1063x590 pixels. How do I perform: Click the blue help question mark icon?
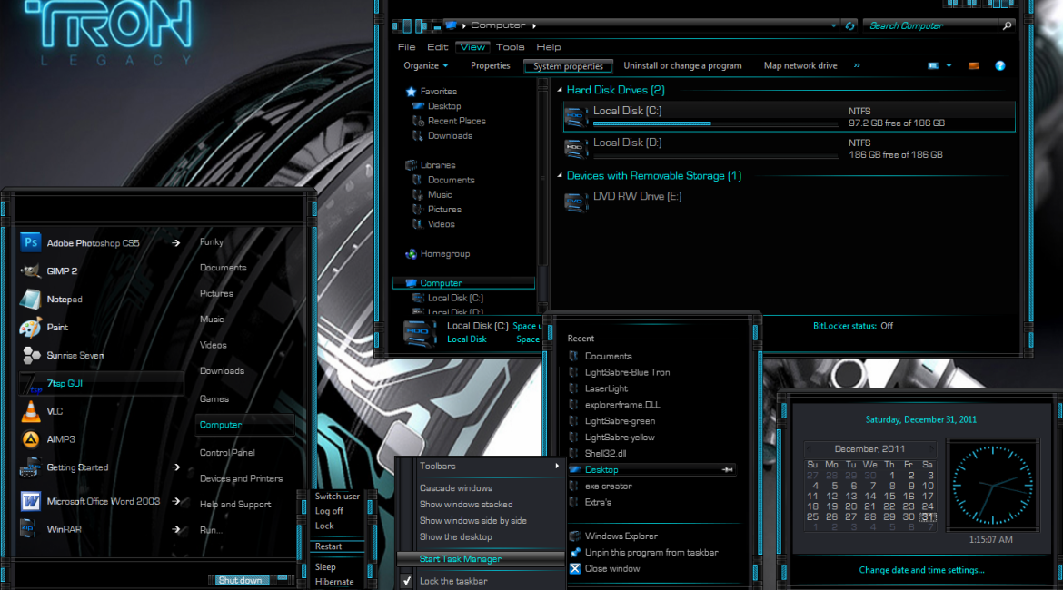(1000, 66)
